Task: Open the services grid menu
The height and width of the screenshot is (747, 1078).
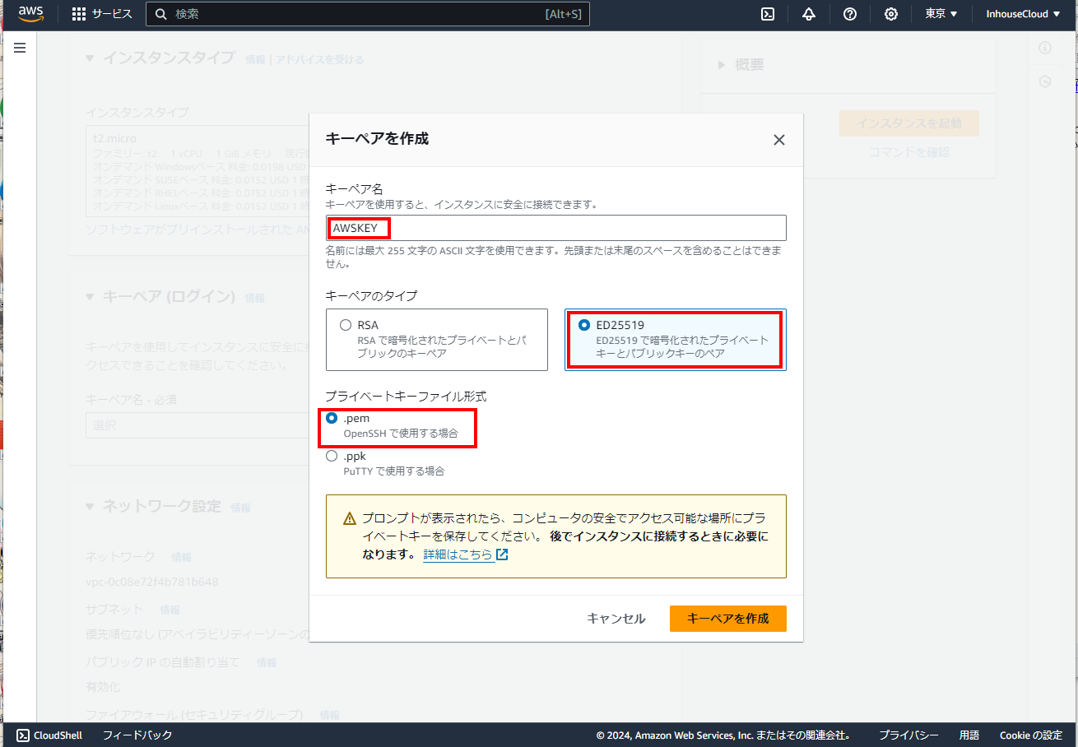Action: [x=79, y=14]
